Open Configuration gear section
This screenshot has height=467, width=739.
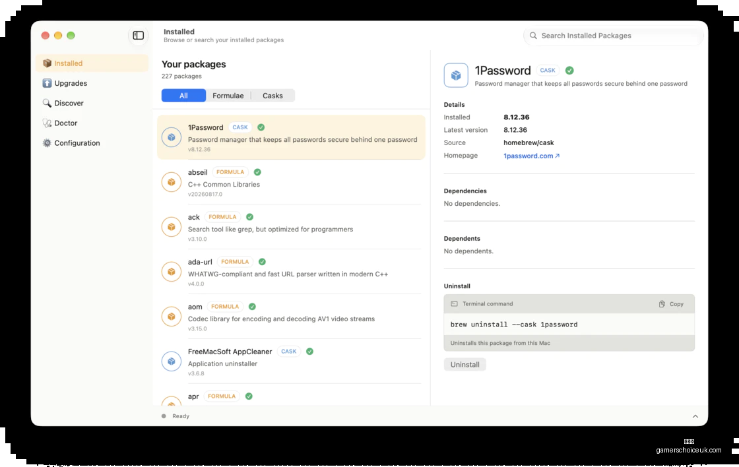[x=47, y=142]
